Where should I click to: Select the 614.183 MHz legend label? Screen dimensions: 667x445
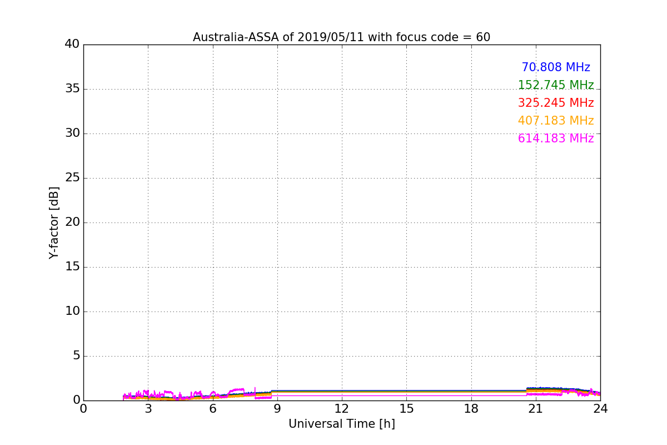pos(556,139)
